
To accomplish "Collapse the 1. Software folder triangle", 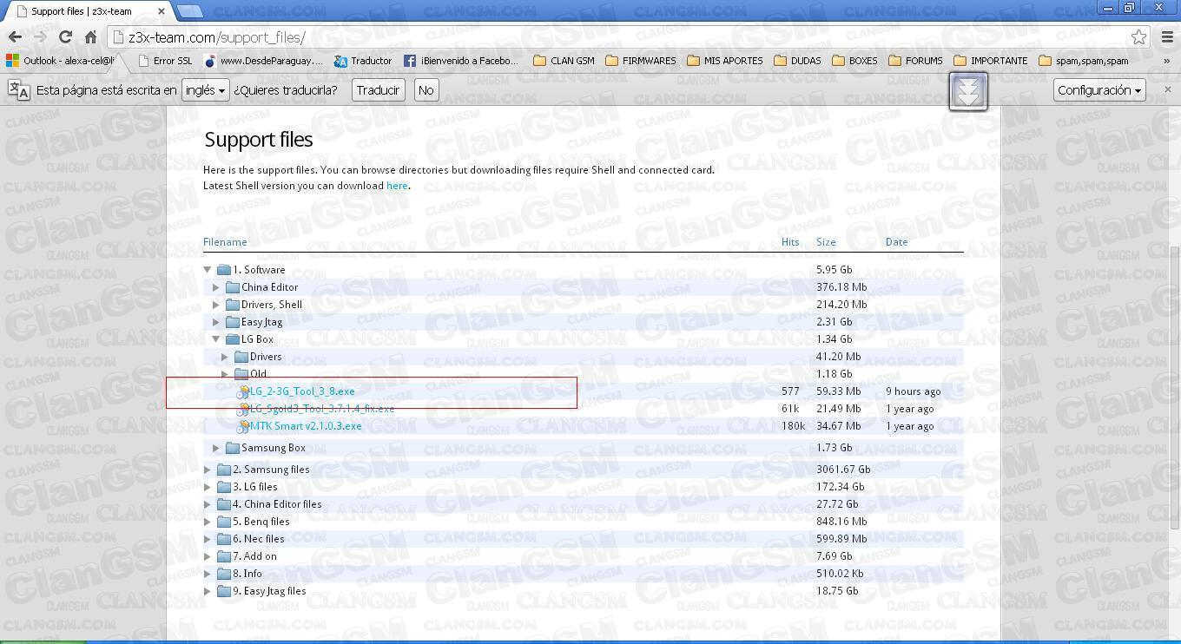I will coord(208,270).
